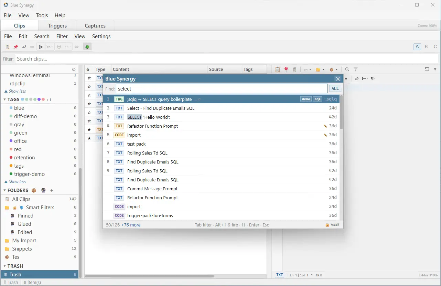The height and width of the screenshot is (286, 441).
Task: Click the green tree icon in the toolbar
Action: tap(87, 47)
